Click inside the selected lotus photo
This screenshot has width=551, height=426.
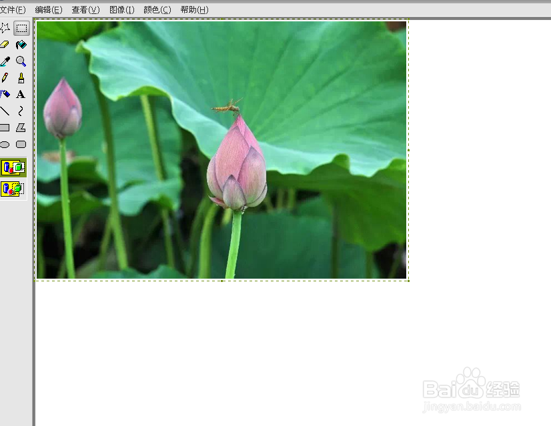coord(221,150)
